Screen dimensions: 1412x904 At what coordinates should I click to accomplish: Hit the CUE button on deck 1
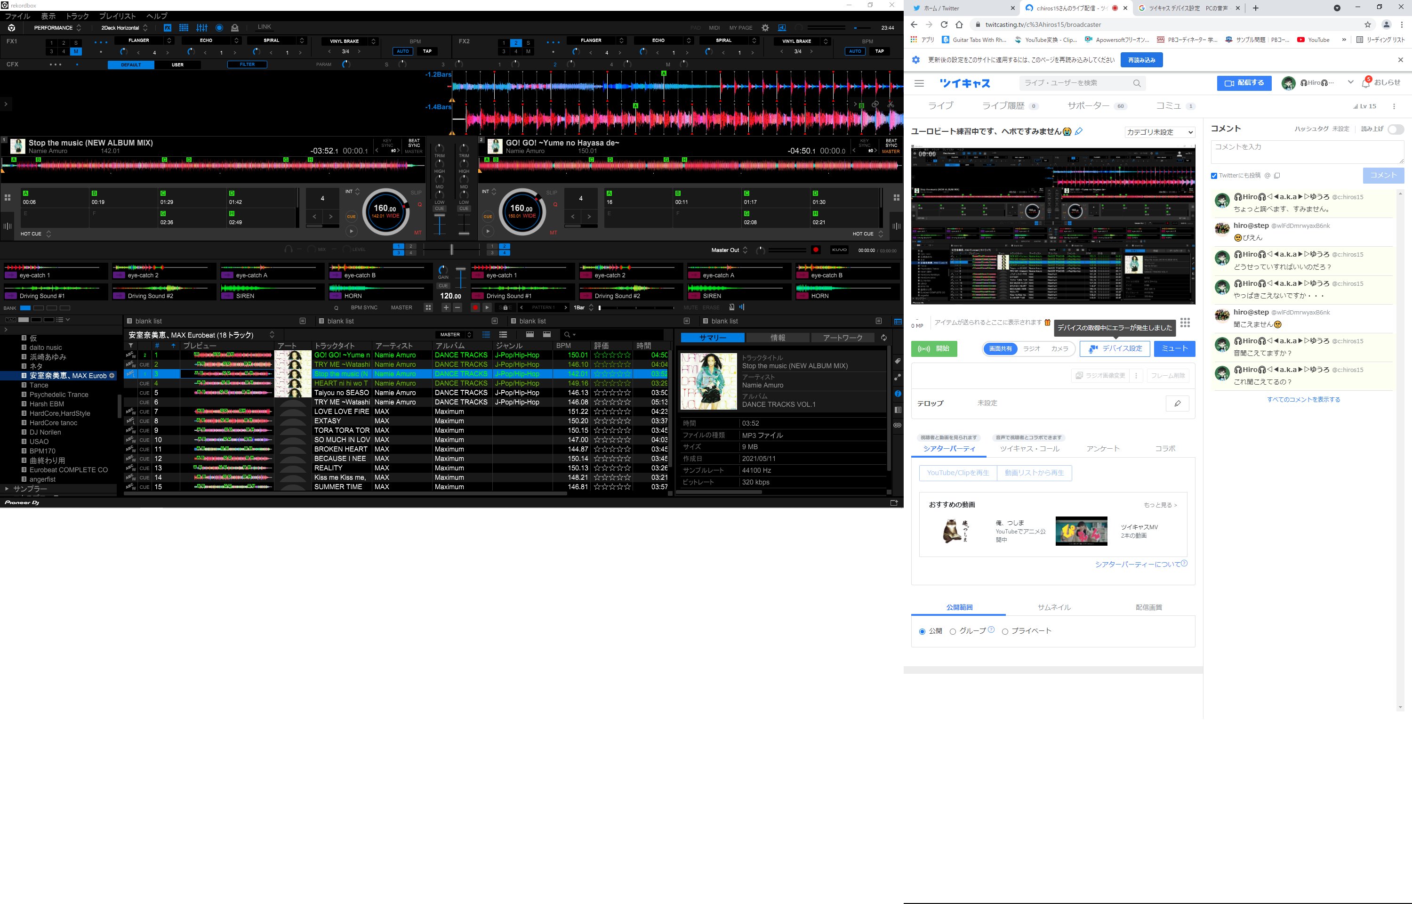tap(351, 217)
